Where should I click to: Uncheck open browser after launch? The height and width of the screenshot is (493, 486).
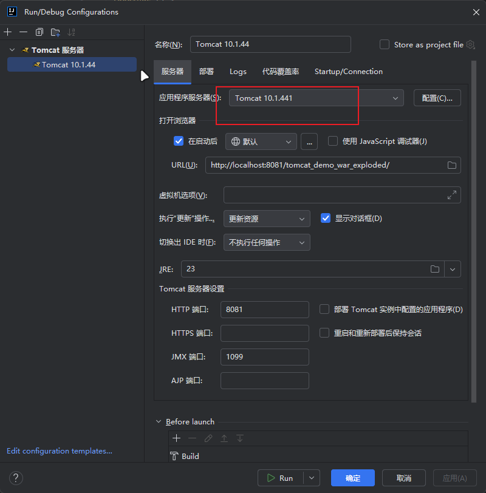coord(179,141)
